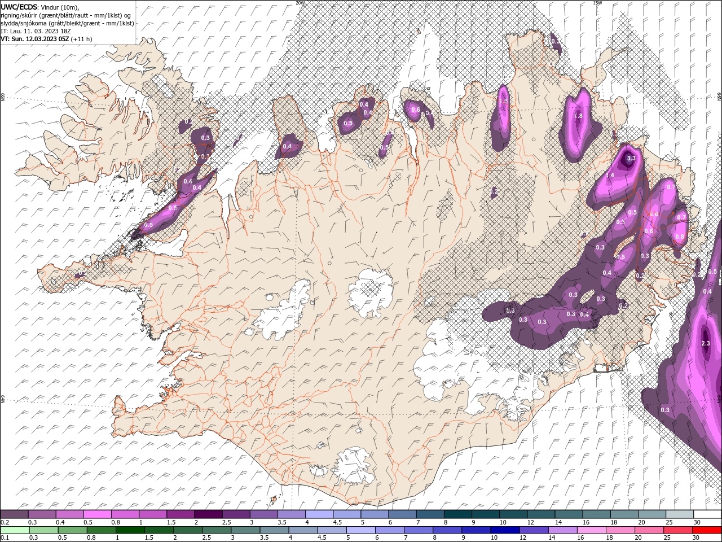Viewport: 722px width, 542px height.
Task: Click the 0.8 value on the eastern coast
Action: tap(679, 237)
